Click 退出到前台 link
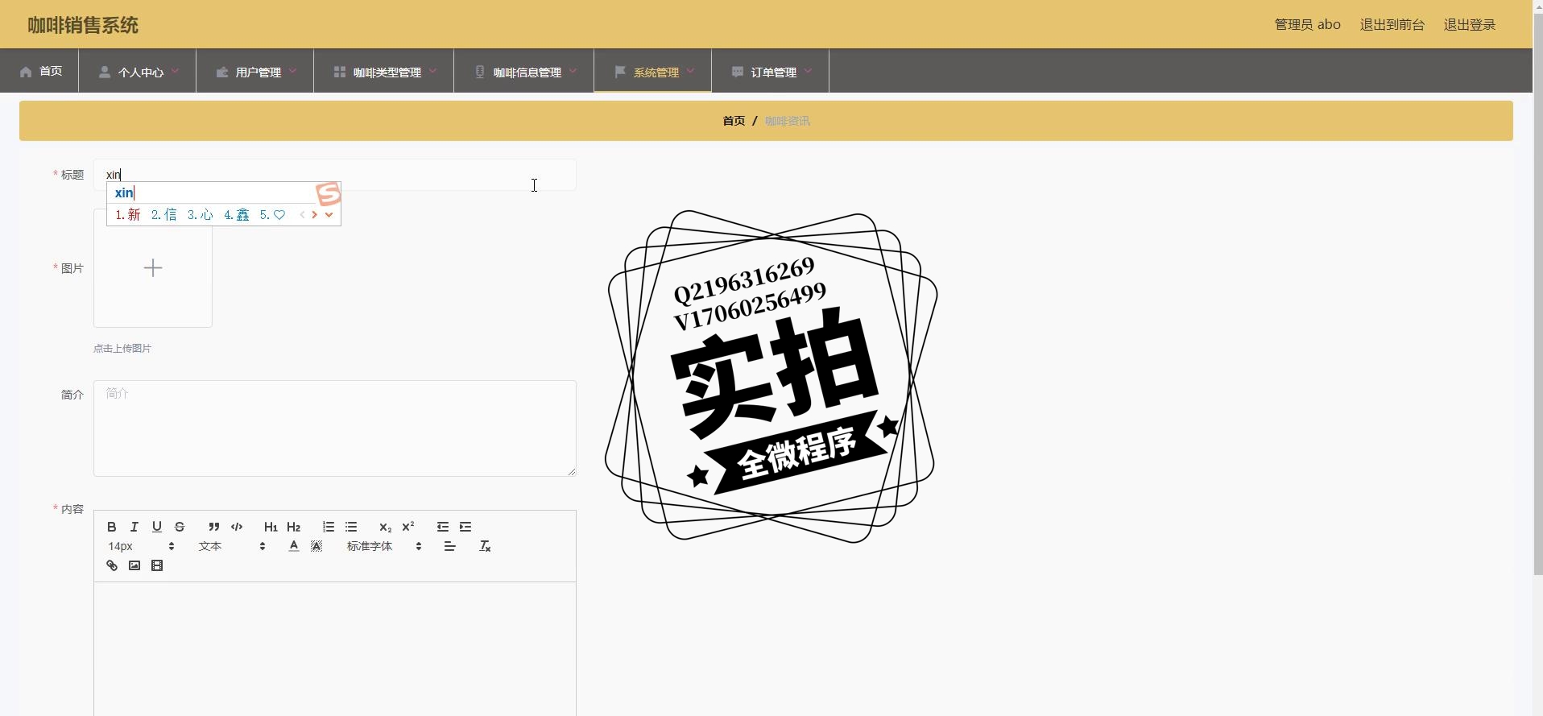1543x716 pixels. [x=1392, y=25]
